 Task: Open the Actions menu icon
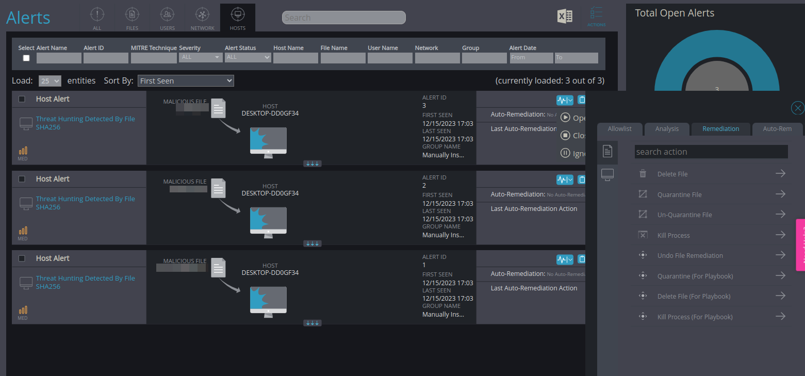tap(596, 17)
